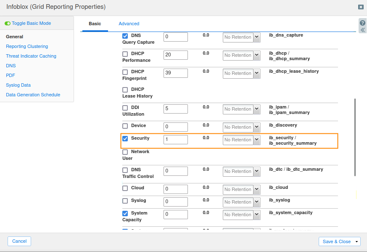Check the Device category checkbox
The image size is (367, 252).
[125, 126]
